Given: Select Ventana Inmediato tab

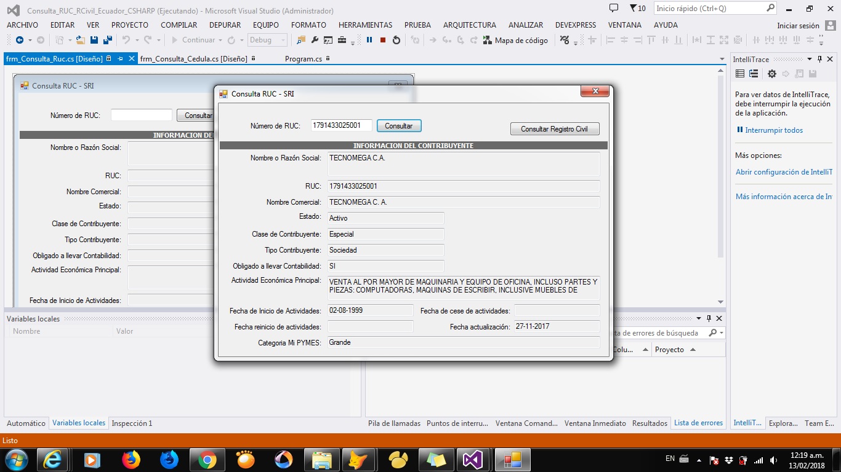Looking at the screenshot, I should coord(595,423).
